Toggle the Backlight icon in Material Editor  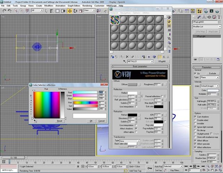(x=169, y=21)
